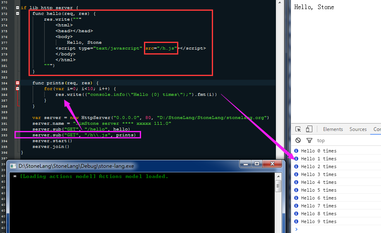Viewport: 381px width, 233px height.
Task: Open the top context selector in console
Action: pyautogui.click(x=321, y=140)
